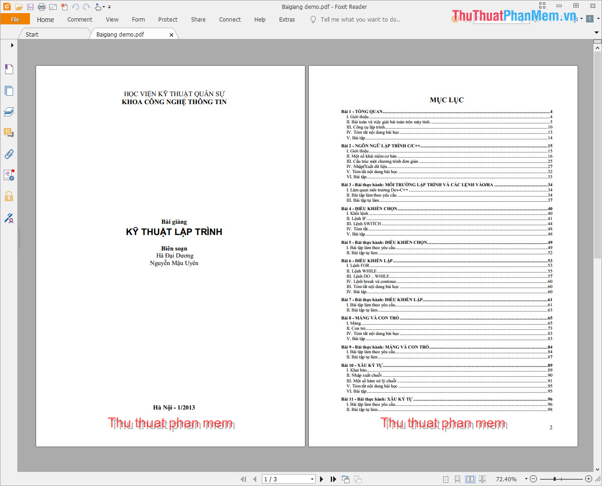This screenshot has width=602, height=486.
Task: Switch to the Comment ribbon tab
Action: coord(80,19)
